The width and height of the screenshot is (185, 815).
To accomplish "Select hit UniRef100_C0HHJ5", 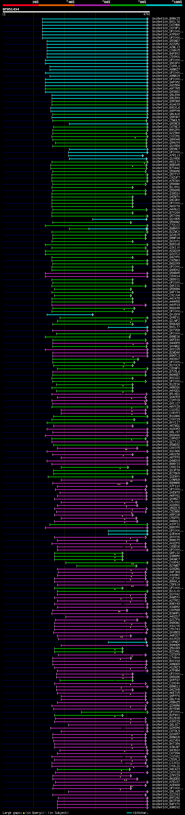I will click(x=166, y=50).
